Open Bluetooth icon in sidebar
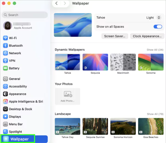The height and width of the screenshot is (143, 166). point(5,46)
